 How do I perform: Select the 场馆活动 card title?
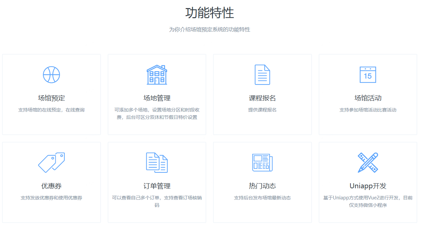pos(368,98)
